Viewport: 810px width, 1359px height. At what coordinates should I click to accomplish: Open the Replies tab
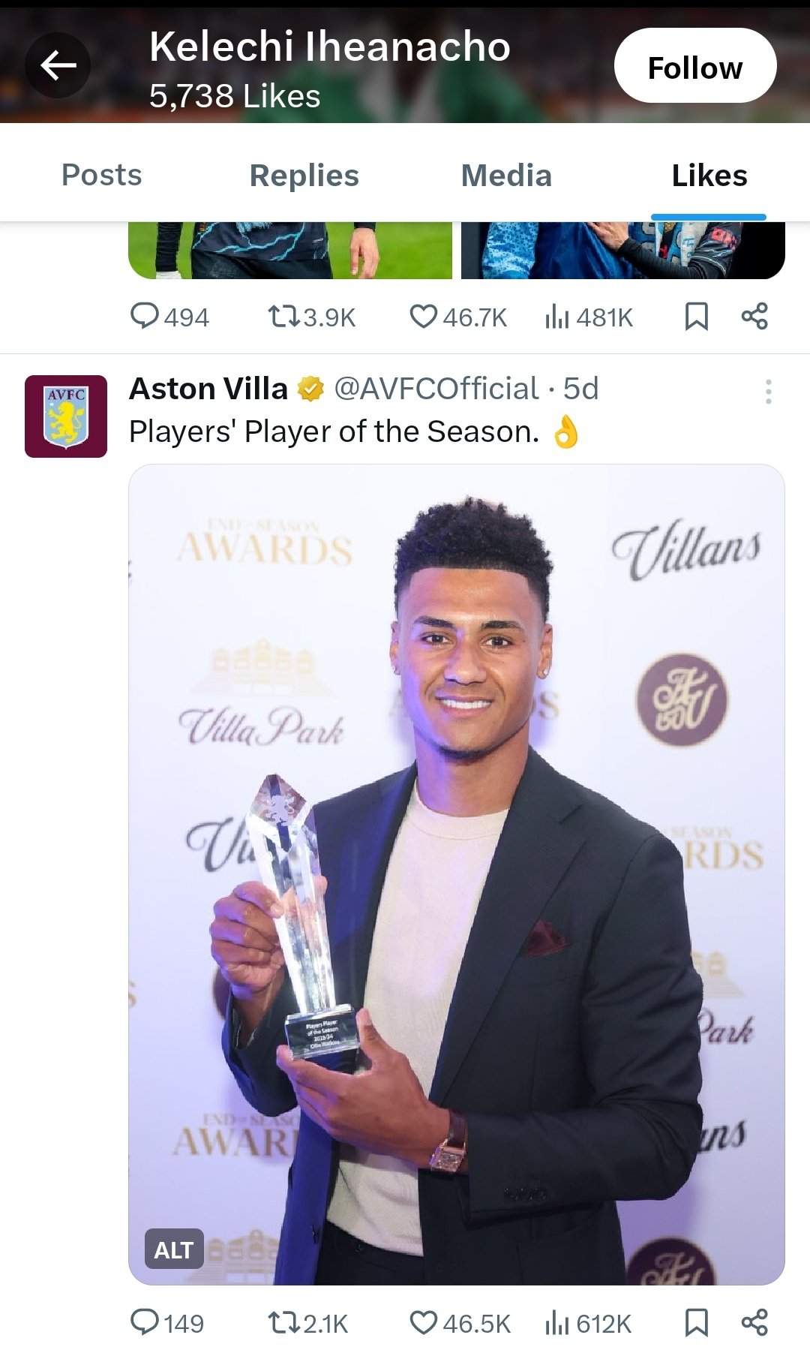pos(304,176)
